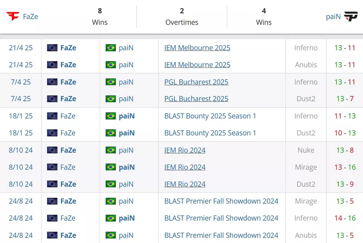Screen dimensions: 363x243
Task: Select BLAST Bounty 2025 Season 1 Inferno event
Action: click(210, 116)
